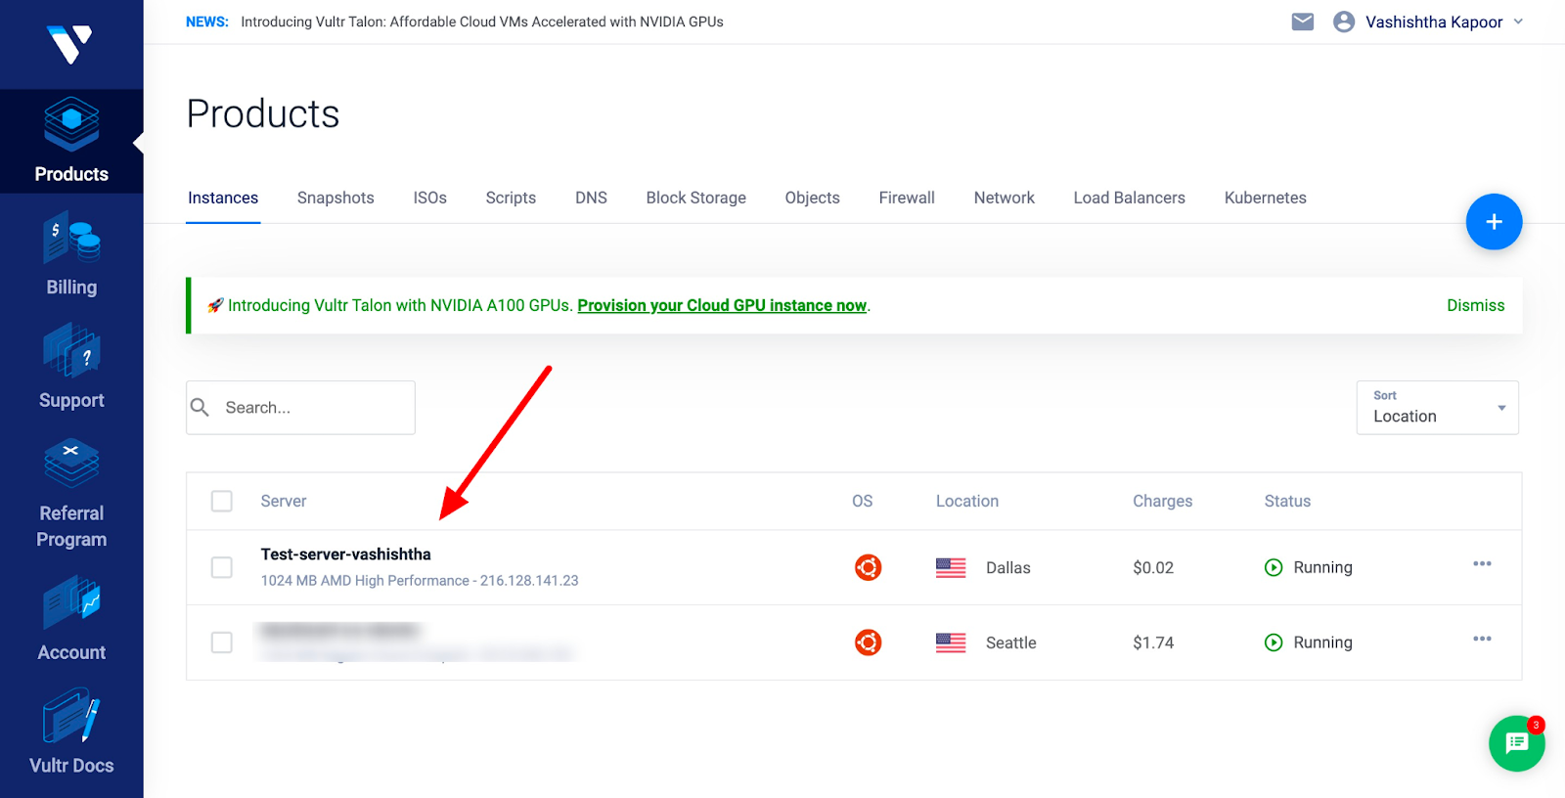The height and width of the screenshot is (798, 1565).
Task: Click 'Provision your Cloud GPU instance now' link
Action: coord(722,305)
